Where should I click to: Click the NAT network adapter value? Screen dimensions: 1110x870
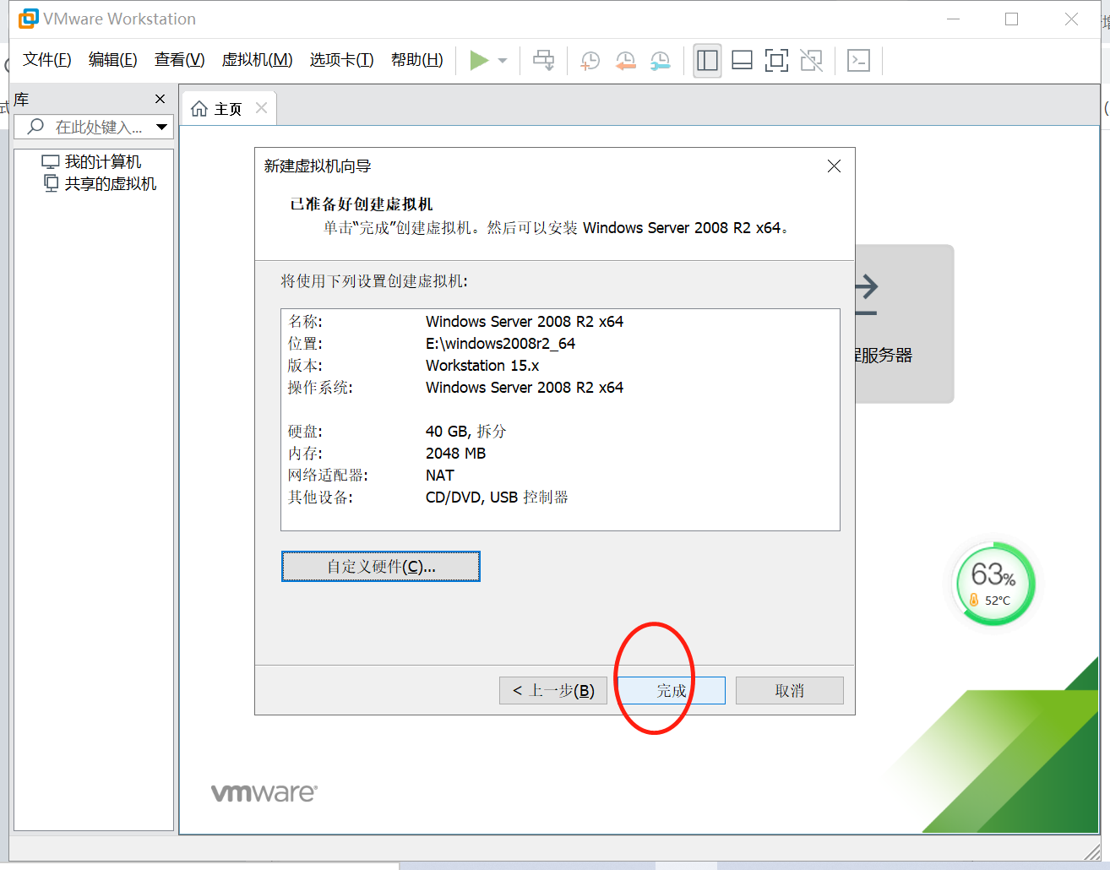pyautogui.click(x=440, y=476)
